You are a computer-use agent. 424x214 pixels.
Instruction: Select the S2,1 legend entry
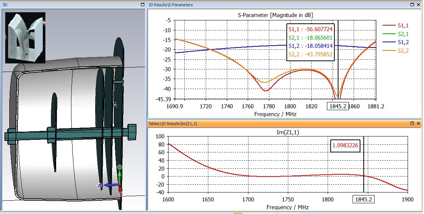click(x=395, y=34)
